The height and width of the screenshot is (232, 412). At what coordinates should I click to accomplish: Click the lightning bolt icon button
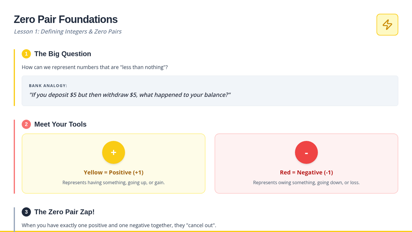pyautogui.click(x=387, y=25)
